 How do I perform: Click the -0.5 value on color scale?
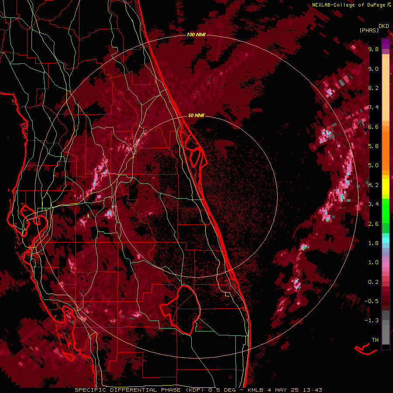pyautogui.click(x=372, y=301)
